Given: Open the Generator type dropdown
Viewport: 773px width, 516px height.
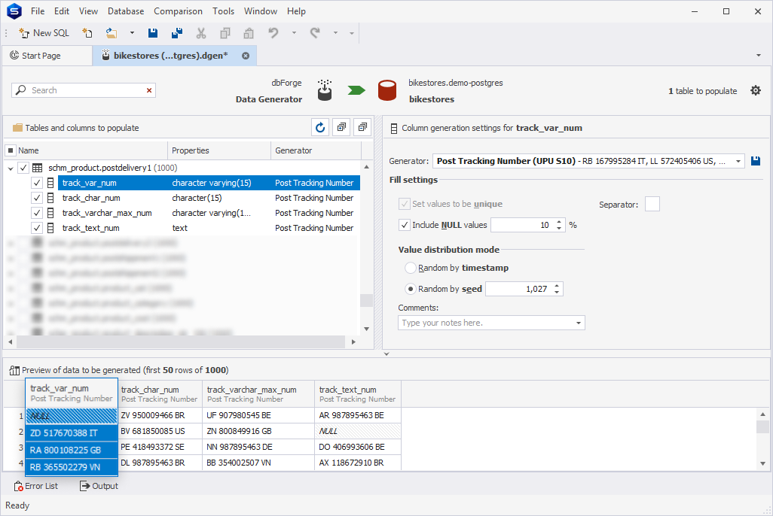Looking at the screenshot, I should [x=738, y=161].
